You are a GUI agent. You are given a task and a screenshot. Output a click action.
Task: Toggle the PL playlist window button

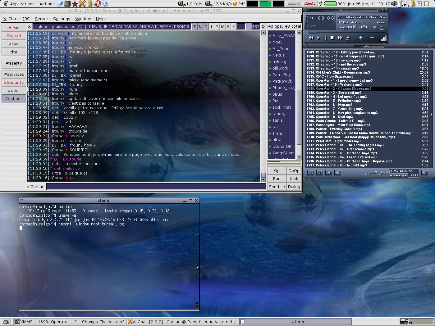[x=382, y=27]
